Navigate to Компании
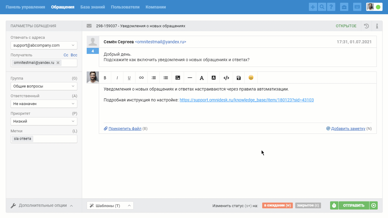The height and width of the screenshot is (218, 388). click(x=156, y=7)
